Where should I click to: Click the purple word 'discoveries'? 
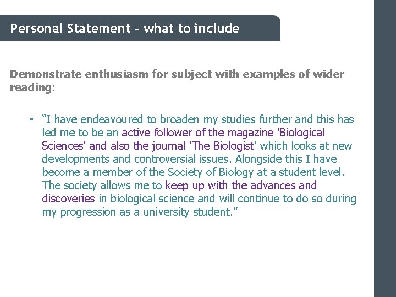click(x=68, y=199)
